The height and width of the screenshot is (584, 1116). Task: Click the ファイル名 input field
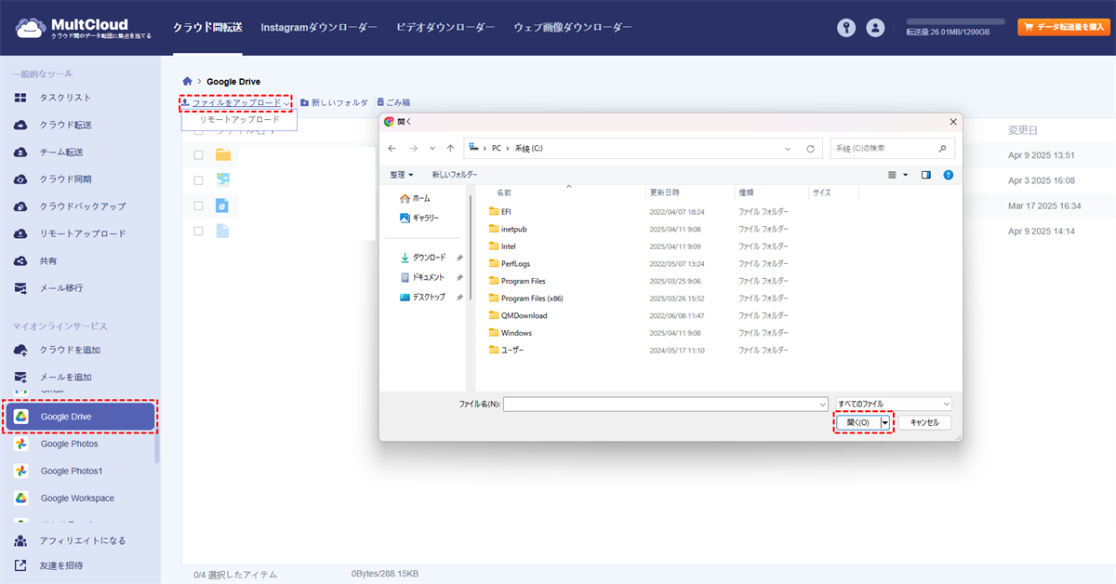pyautogui.click(x=659, y=404)
